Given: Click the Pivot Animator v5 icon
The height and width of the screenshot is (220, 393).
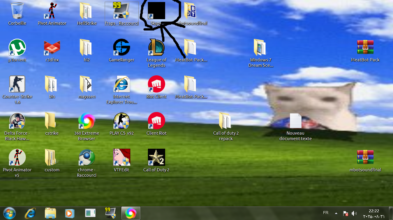Looking at the screenshot, I should point(17,158).
